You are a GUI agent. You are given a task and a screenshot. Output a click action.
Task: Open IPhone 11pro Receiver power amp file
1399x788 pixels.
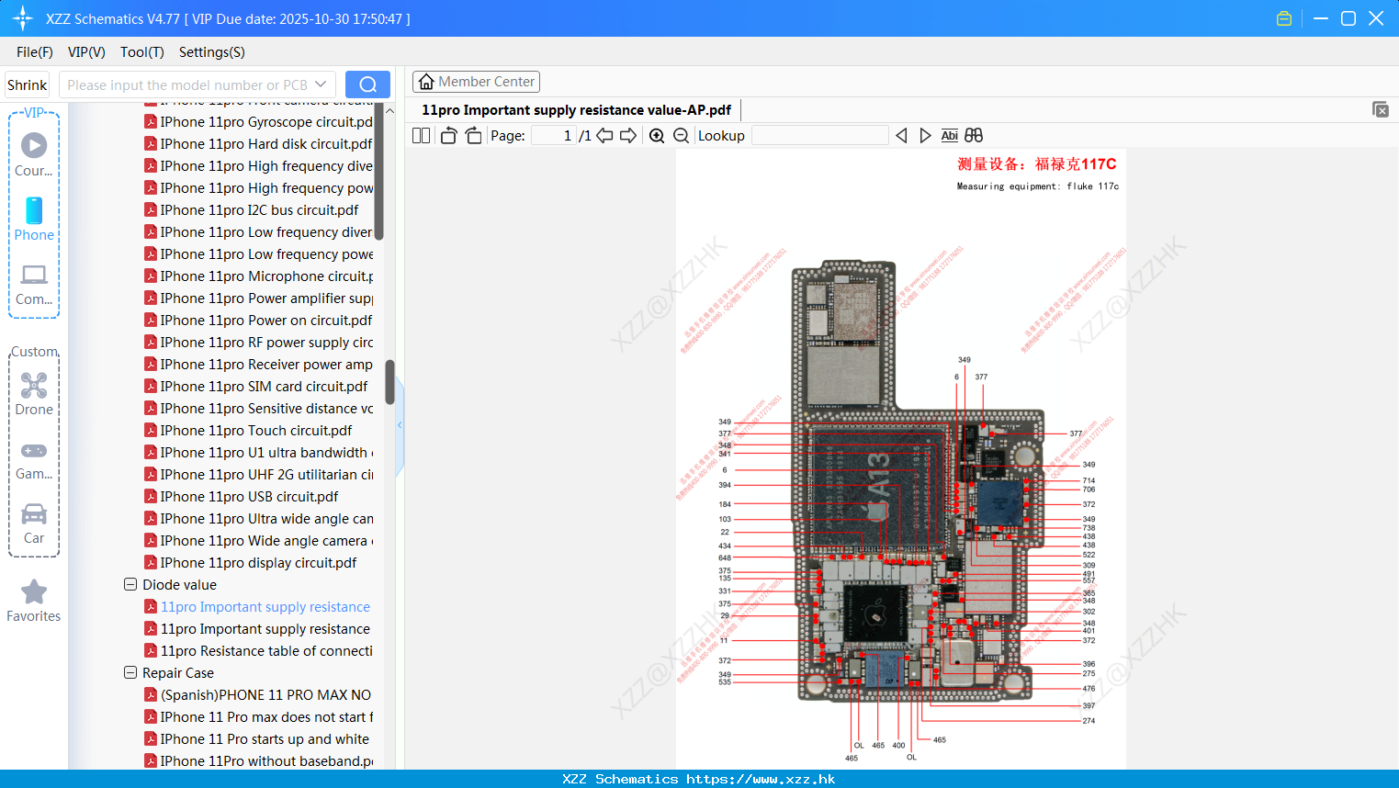258,364
